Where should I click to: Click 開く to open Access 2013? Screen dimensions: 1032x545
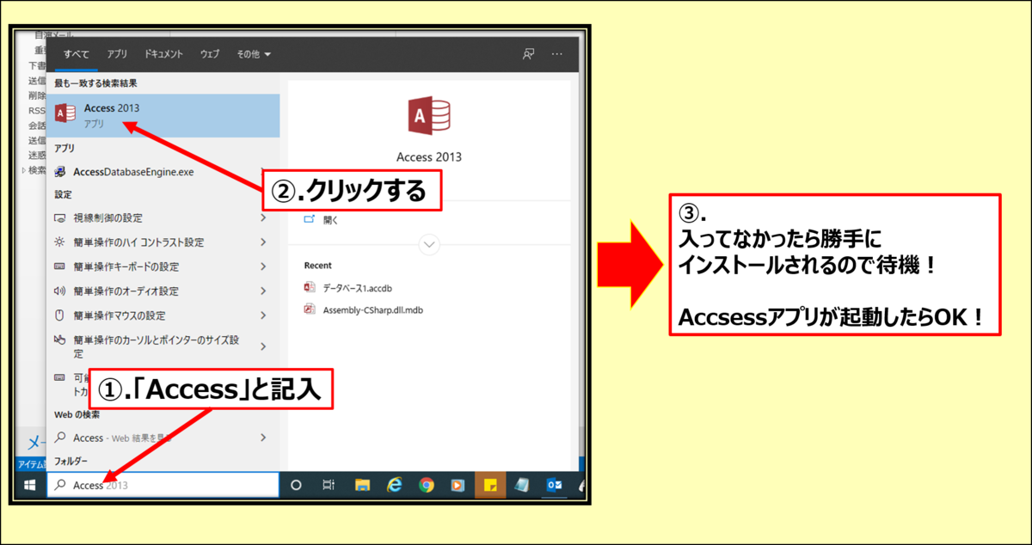[x=331, y=220]
